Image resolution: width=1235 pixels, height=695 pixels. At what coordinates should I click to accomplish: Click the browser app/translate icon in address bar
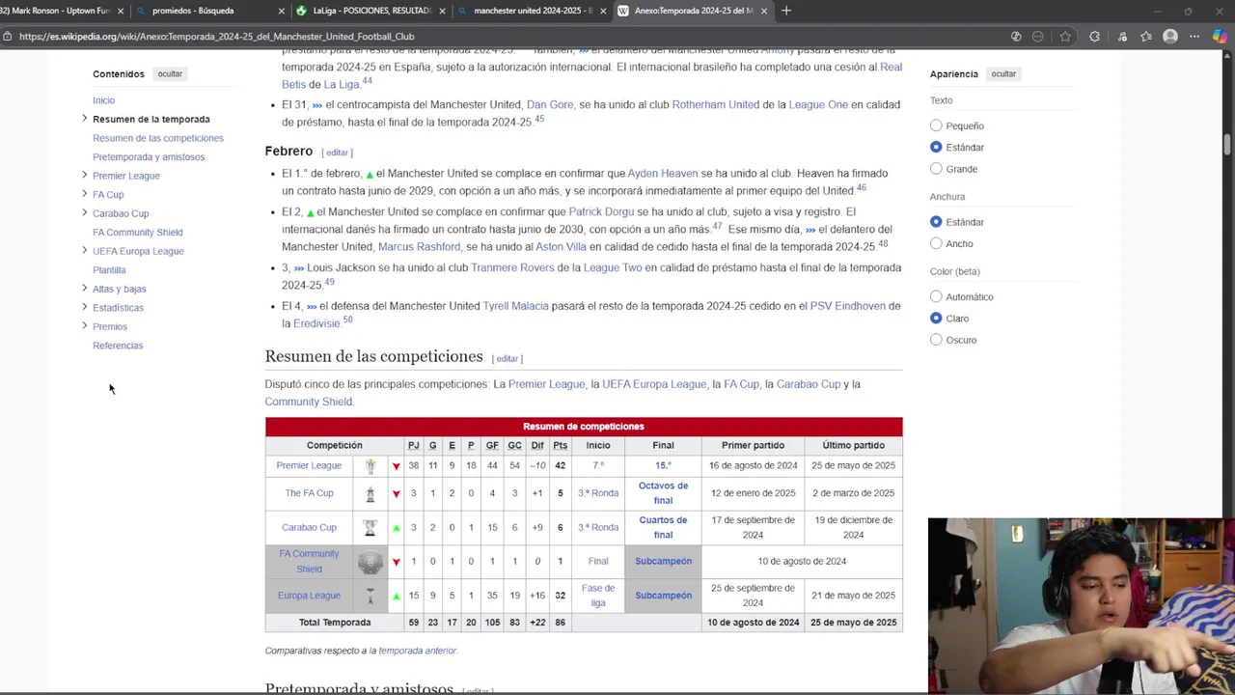tap(1016, 37)
